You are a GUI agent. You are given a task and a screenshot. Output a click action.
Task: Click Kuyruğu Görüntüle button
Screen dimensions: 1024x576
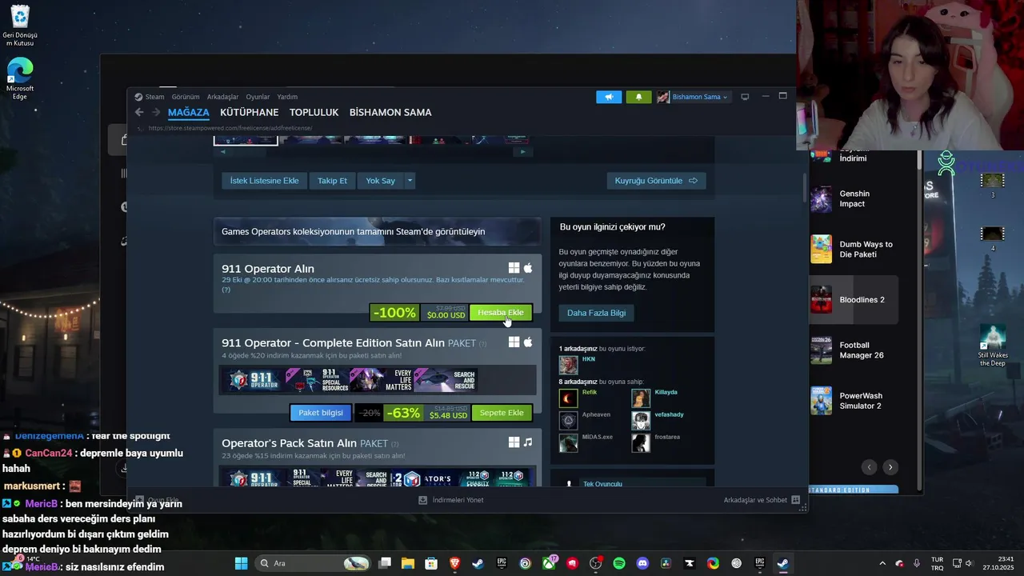click(656, 181)
